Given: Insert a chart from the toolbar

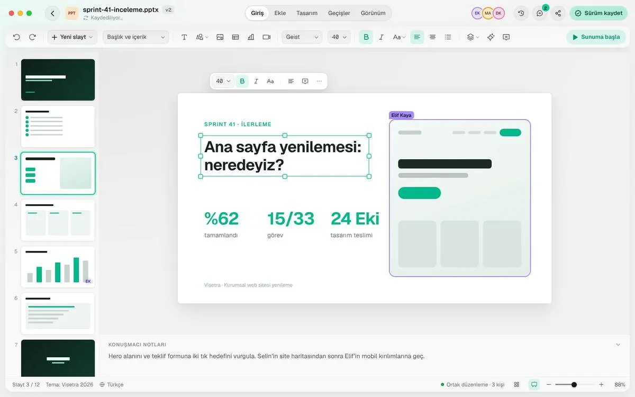Looking at the screenshot, I should (251, 37).
